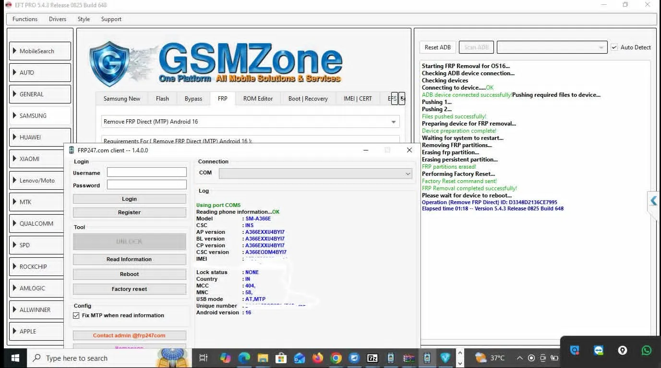
Task: Switch to the Boot | Recovery tab
Action: tap(308, 99)
